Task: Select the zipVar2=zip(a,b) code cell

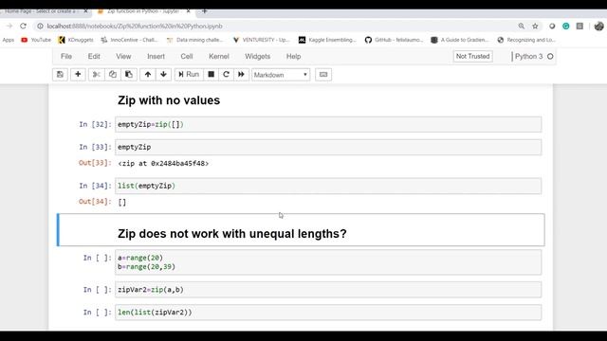Action: (328, 290)
